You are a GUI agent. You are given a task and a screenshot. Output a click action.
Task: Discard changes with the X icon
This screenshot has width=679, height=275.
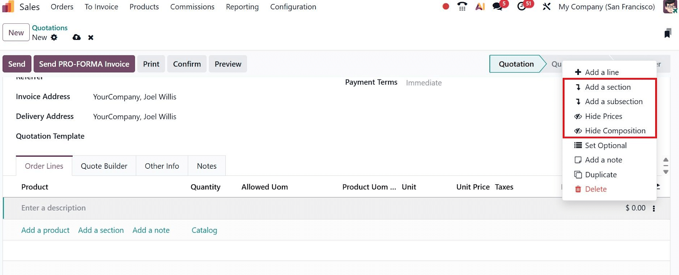pyautogui.click(x=91, y=37)
